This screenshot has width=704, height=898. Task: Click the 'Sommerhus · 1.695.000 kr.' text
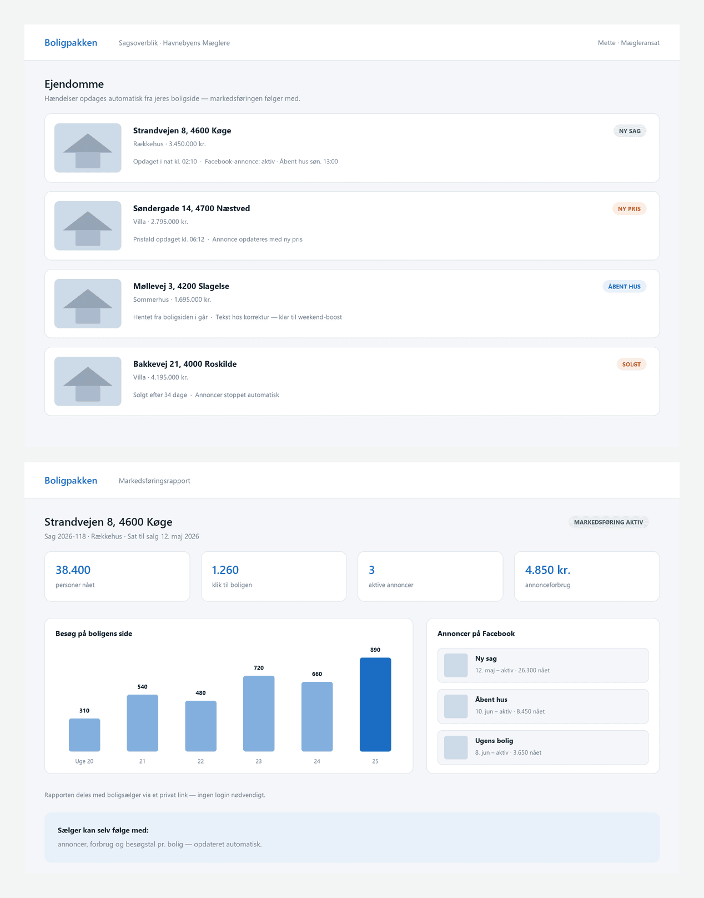pos(172,300)
